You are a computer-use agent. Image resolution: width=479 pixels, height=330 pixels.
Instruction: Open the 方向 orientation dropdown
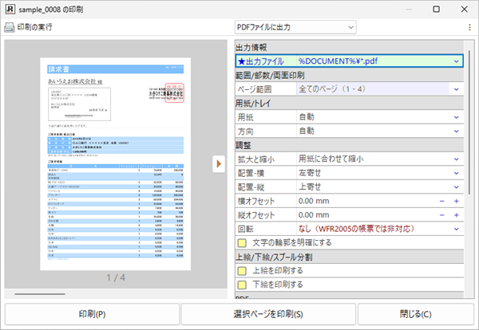pos(456,132)
